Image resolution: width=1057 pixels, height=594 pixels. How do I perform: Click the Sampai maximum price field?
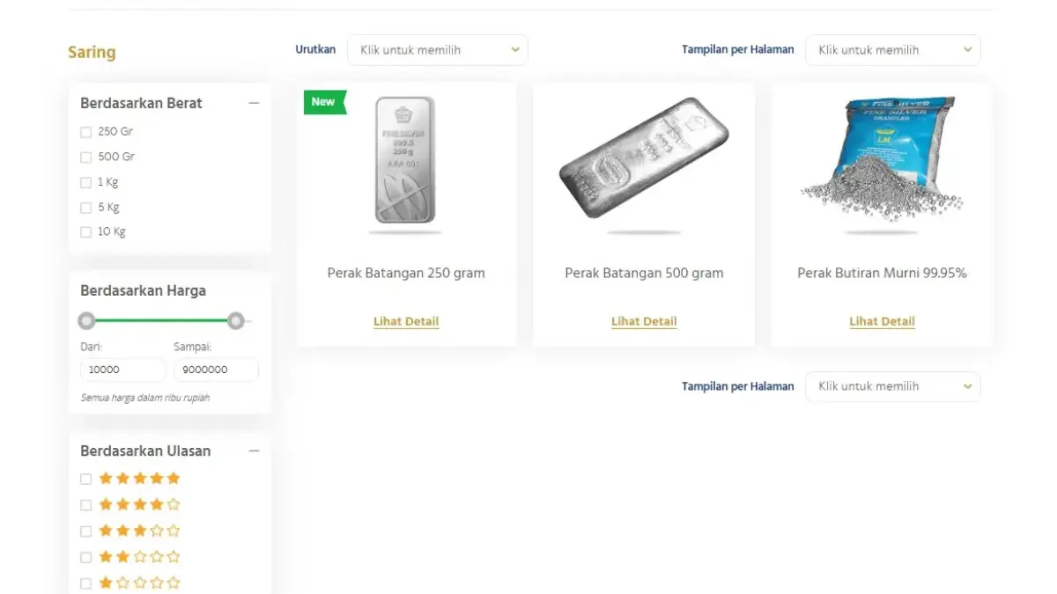coord(216,370)
